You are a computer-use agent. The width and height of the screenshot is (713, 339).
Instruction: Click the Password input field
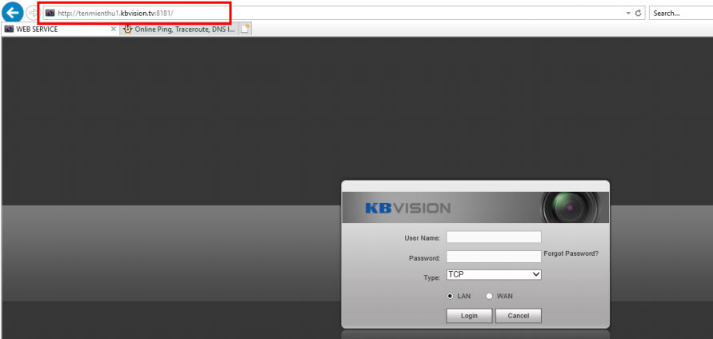pyautogui.click(x=494, y=257)
